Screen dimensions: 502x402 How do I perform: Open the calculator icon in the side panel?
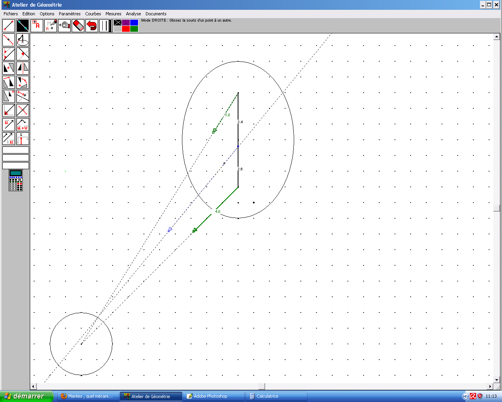[16, 180]
